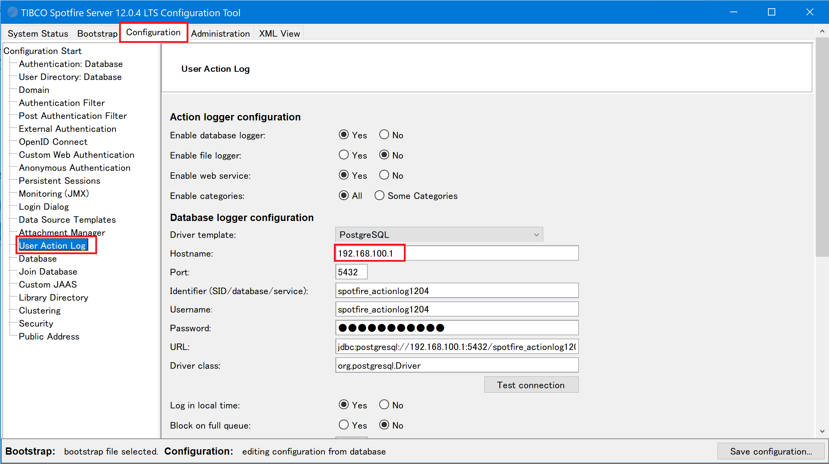
Task: Click the Port field showing 5432
Action: point(351,272)
